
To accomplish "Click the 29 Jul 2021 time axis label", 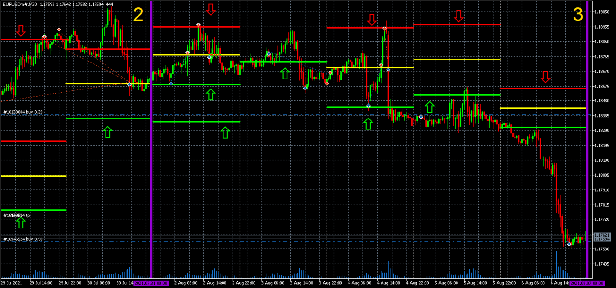I will [11, 283].
